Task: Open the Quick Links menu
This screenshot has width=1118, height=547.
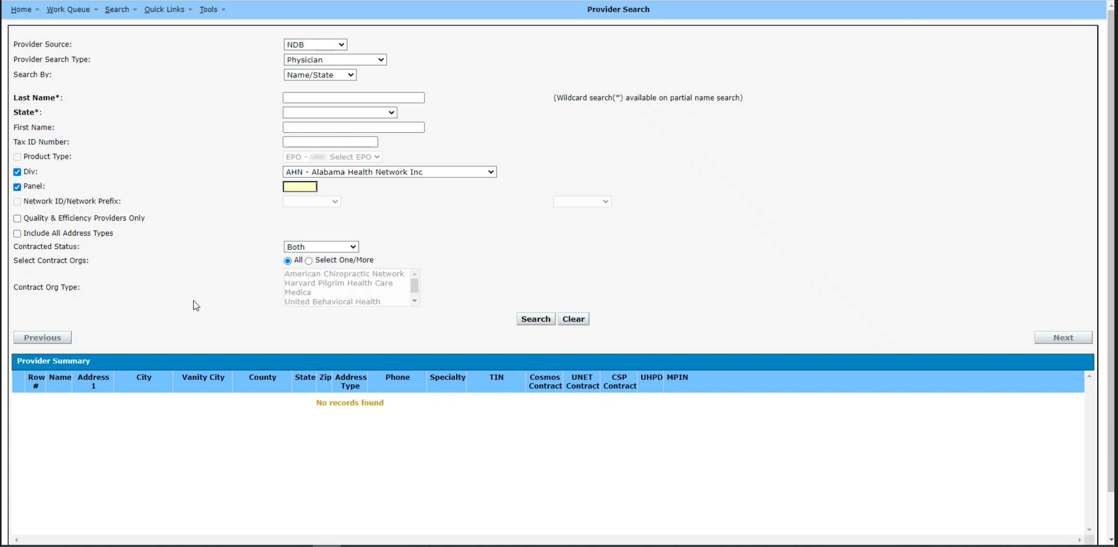Action: pyautogui.click(x=164, y=9)
